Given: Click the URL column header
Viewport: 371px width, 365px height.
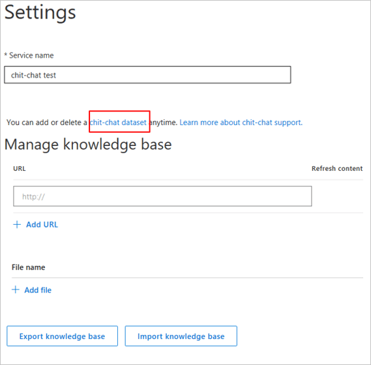Looking at the screenshot, I should click(20, 168).
